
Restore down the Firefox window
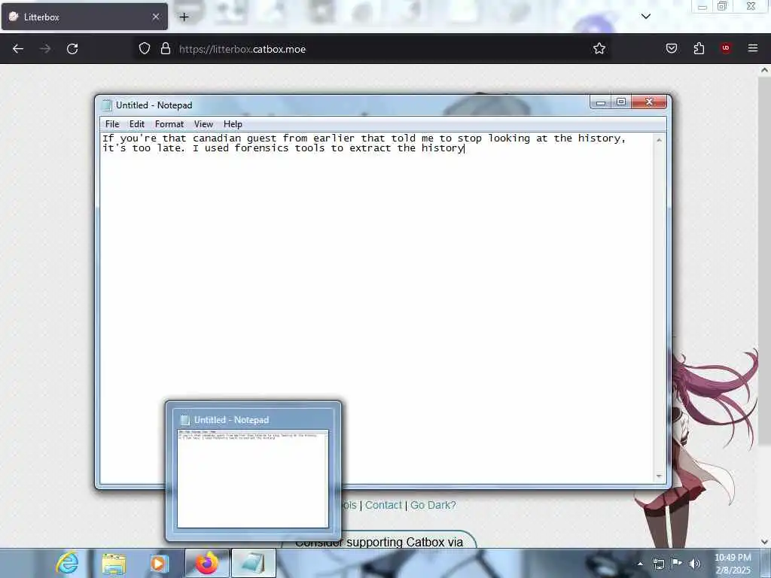click(722, 6)
